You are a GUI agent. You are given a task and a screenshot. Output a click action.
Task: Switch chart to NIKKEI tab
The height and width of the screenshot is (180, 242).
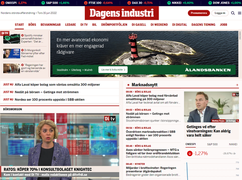(x=233, y=144)
